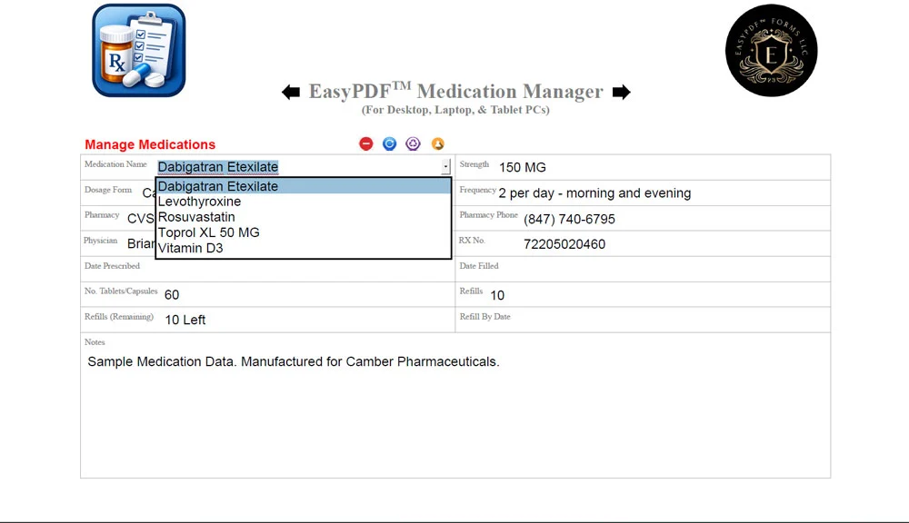The width and height of the screenshot is (909, 523).
Task: Choose Rosuvastatin from the medication list
Action: pyautogui.click(x=304, y=217)
